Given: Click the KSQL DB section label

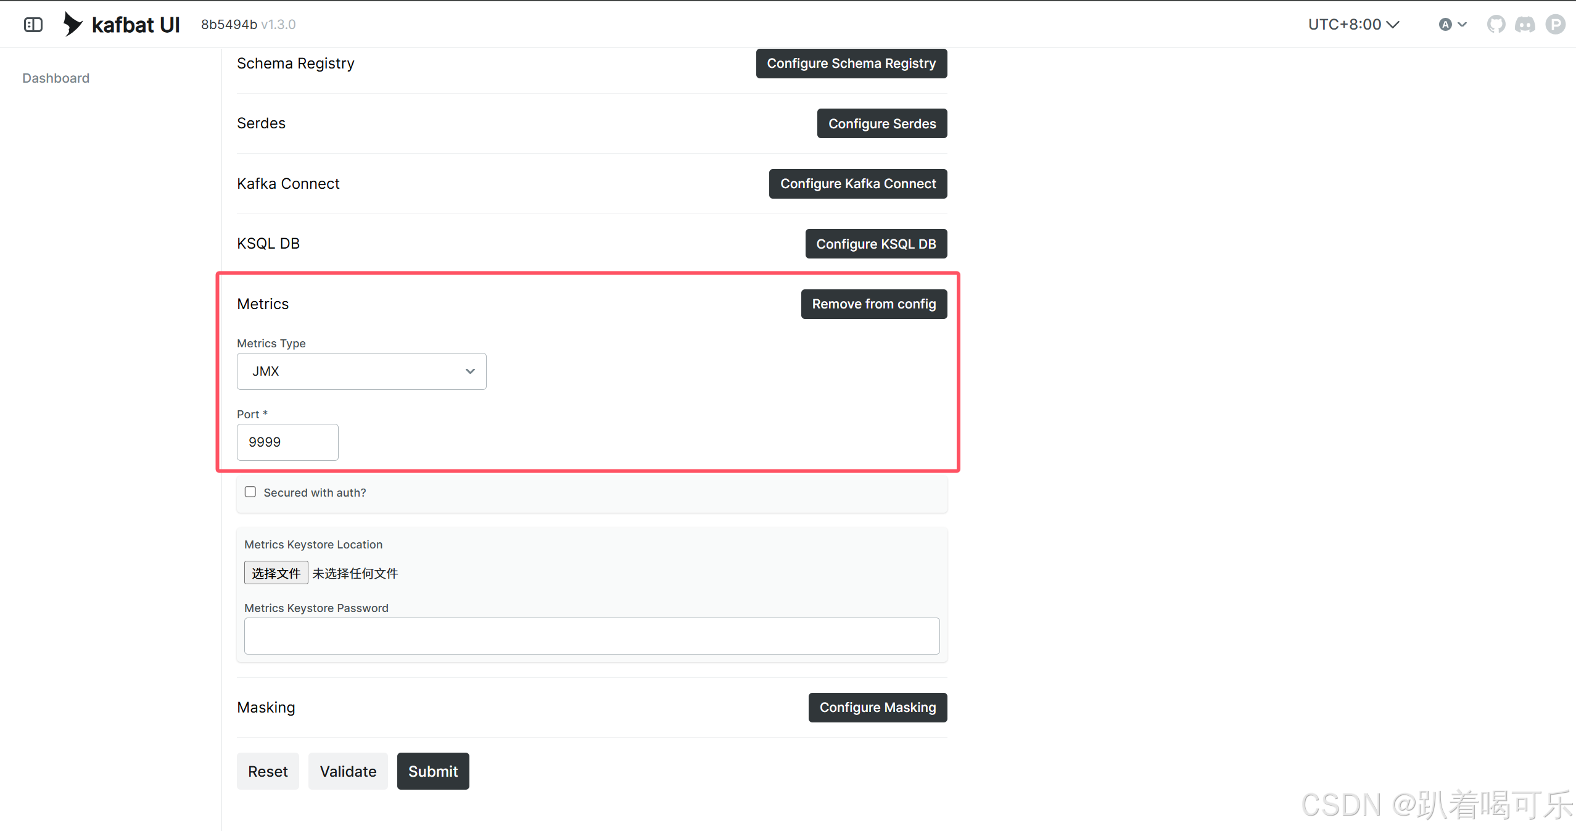Looking at the screenshot, I should (268, 244).
